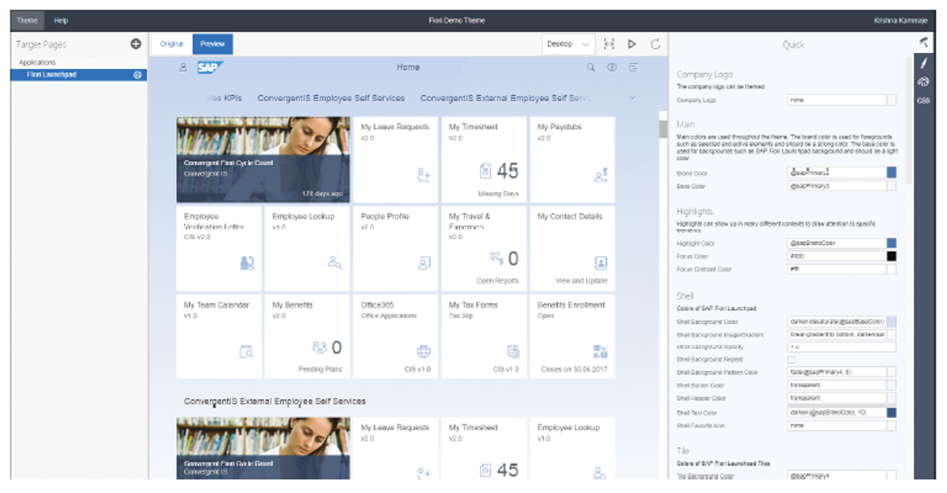947x493 pixels.
Task: Switch to the Original tab
Action: pyautogui.click(x=170, y=44)
